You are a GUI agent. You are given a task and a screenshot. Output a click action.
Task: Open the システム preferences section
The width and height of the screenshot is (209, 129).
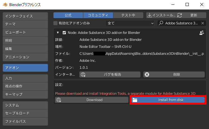coord(25,105)
